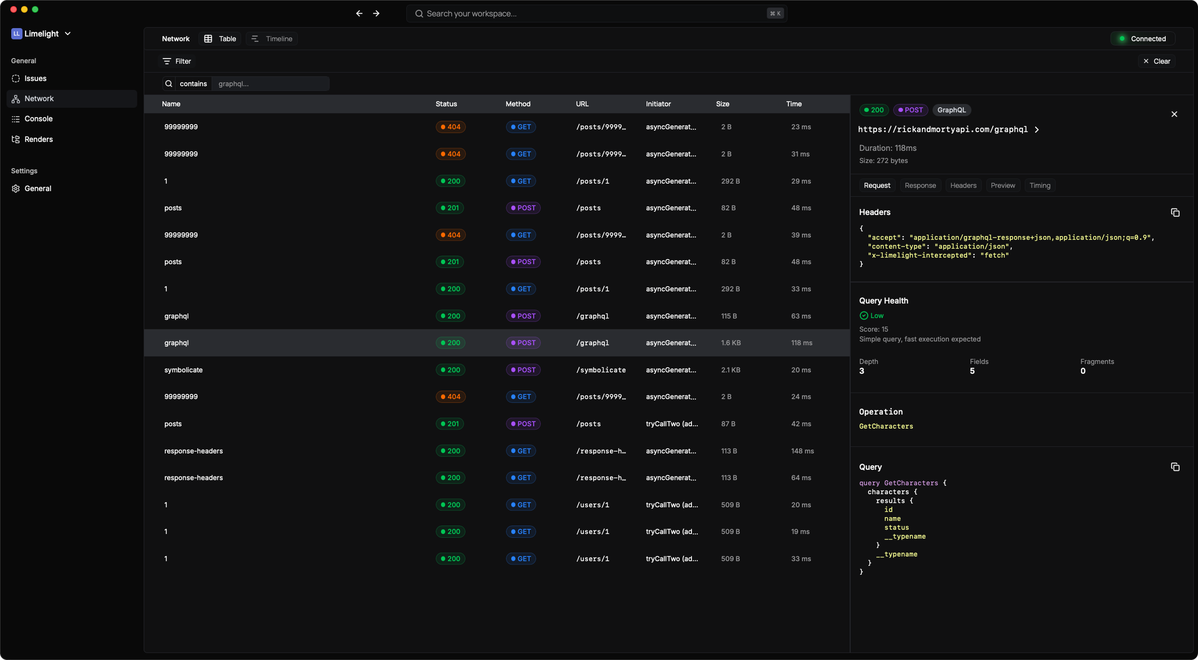Copy the GetCharacters query using copy icon
Image resolution: width=1198 pixels, height=660 pixels.
[1175, 467]
